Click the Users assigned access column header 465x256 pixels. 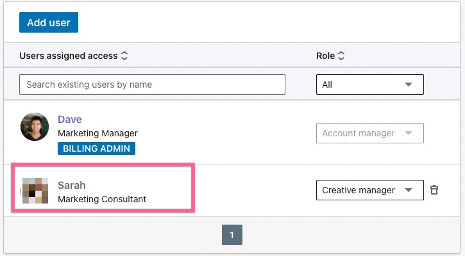coord(69,56)
